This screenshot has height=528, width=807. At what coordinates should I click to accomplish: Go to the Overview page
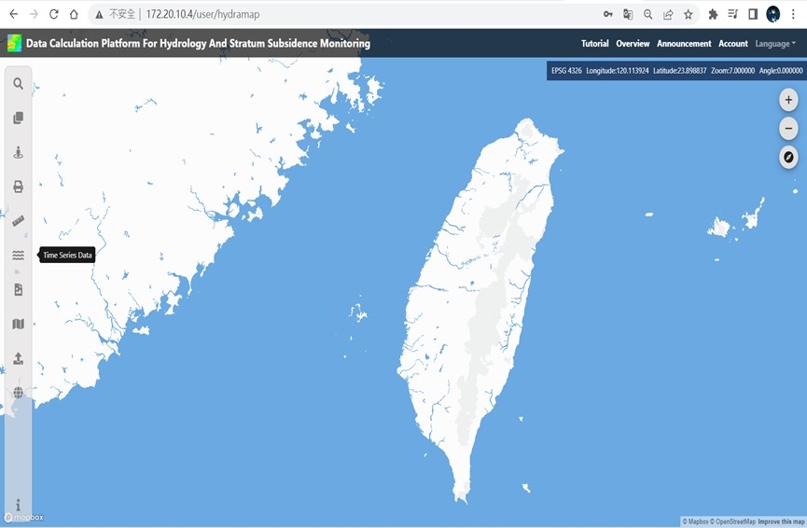click(x=633, y=44)
